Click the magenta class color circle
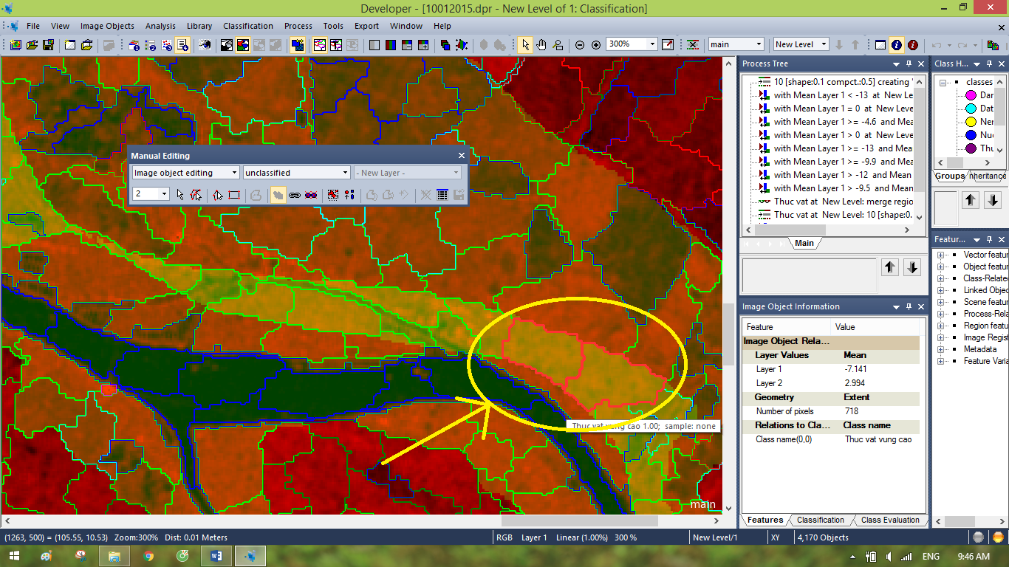This screenshot has width=1009, height=567. pyautogui.click(x=971, y=95)
